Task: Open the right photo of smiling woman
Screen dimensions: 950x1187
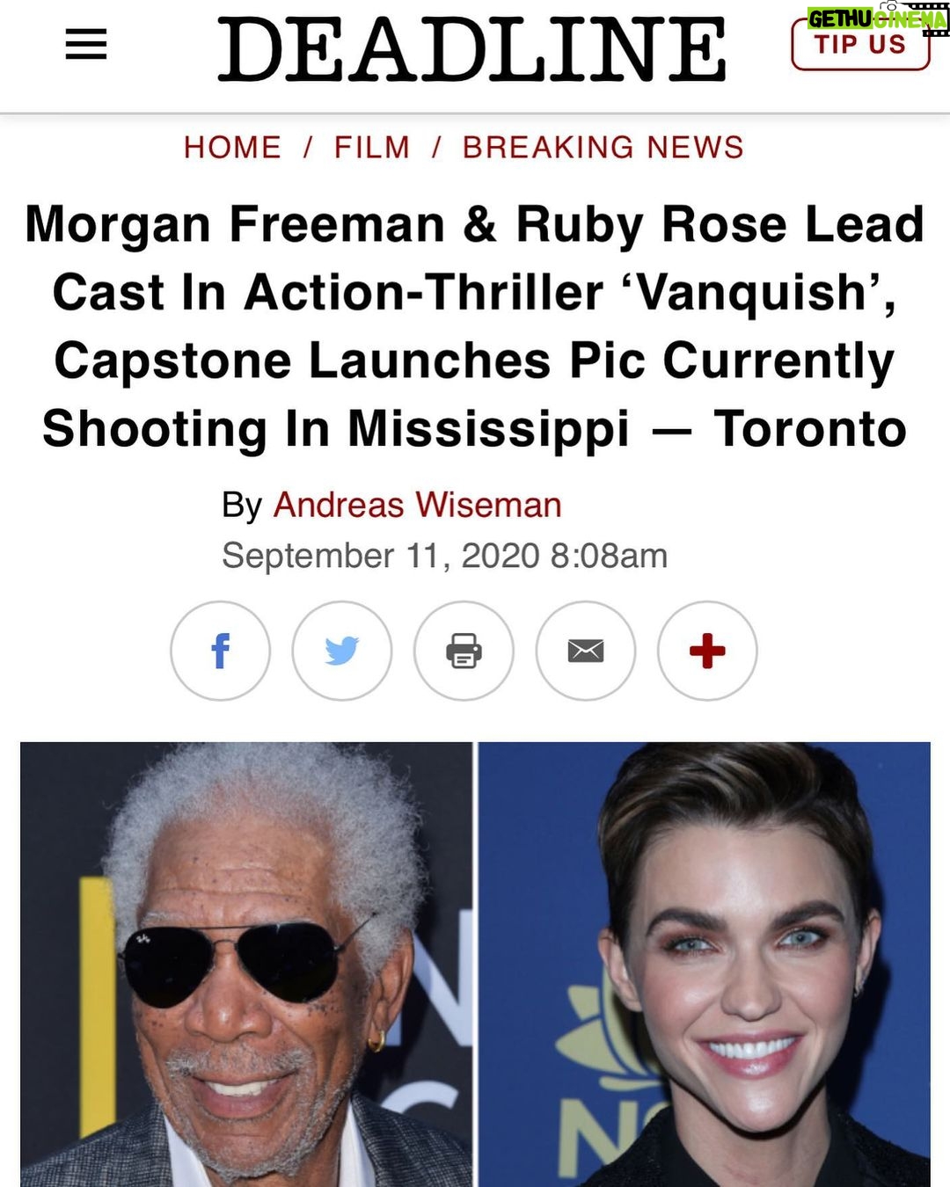Action: [x=704, y=965]
